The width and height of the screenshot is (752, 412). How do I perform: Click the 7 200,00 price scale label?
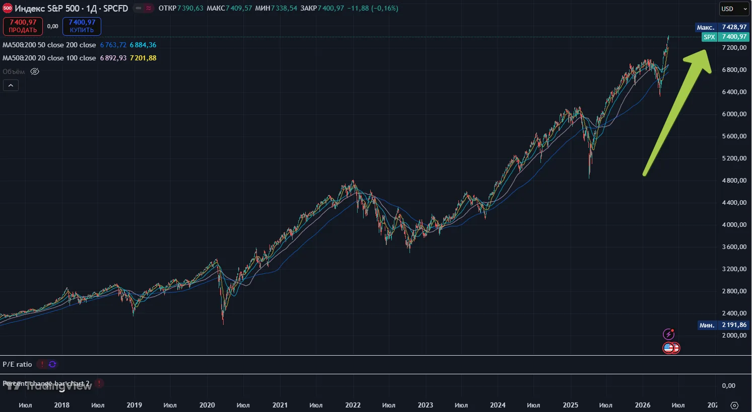point(734,47)
